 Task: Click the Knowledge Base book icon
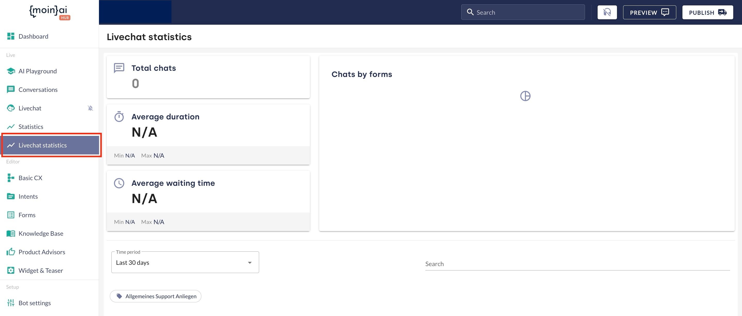[11, 233]
